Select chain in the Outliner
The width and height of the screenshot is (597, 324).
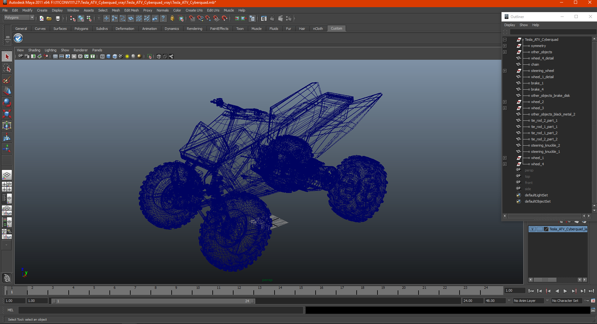(x=535, y=64)
